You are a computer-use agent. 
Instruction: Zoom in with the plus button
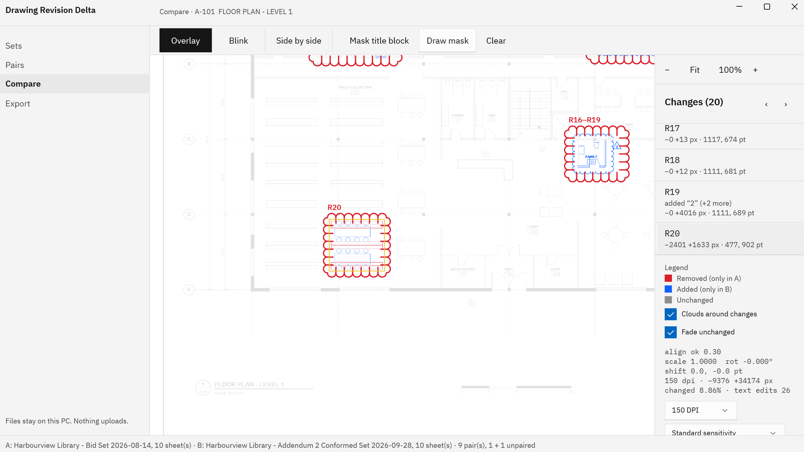tap(755, 70)
